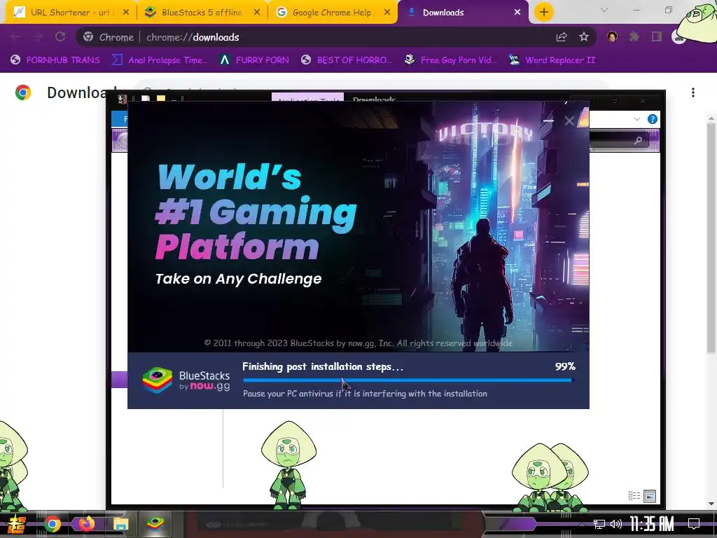
Task: Bookmark this page with the star
Action: click(584, 37)
